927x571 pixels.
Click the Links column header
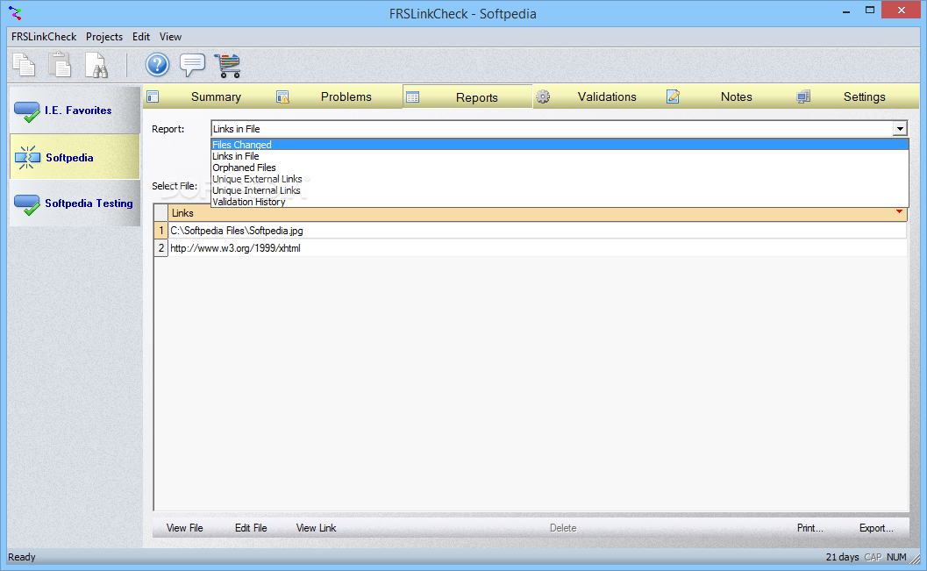(x=538, y=213)
